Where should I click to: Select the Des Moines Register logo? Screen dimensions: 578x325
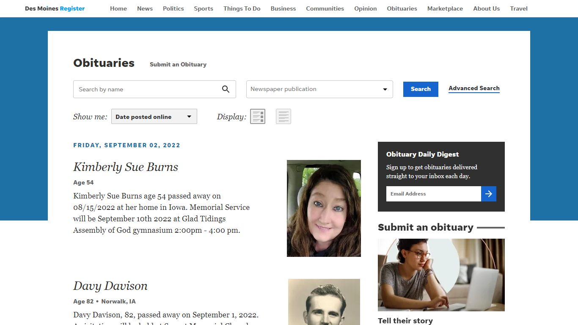(55, 8)
